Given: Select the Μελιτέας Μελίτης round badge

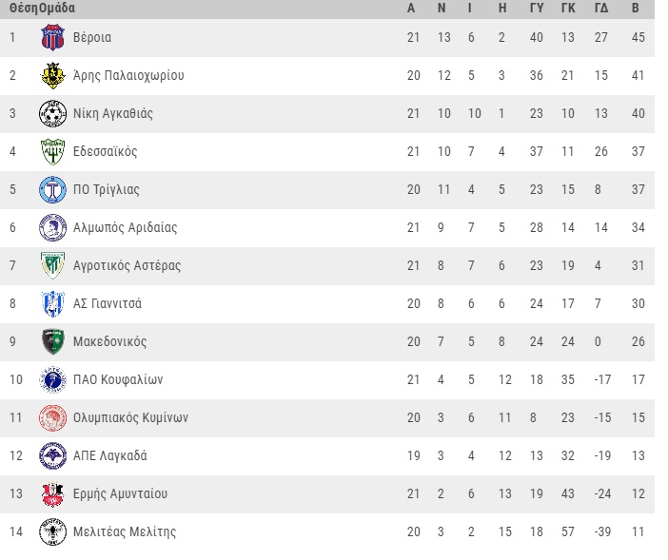Looking at the screenshot, I should click(53, 531).
